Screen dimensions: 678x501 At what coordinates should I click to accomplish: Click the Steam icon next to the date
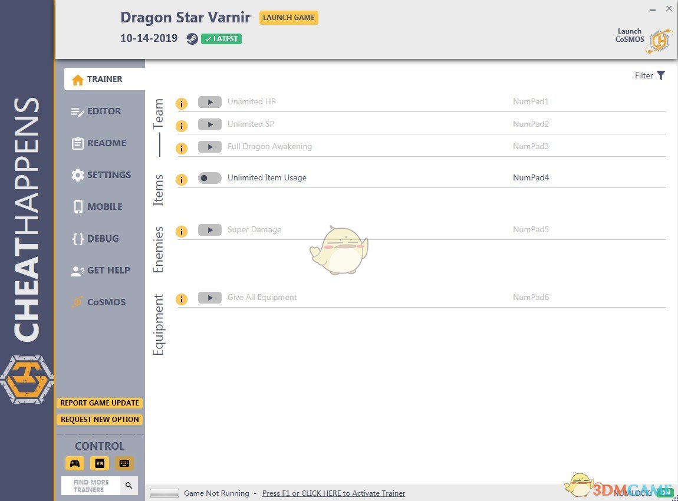point(192,39)
